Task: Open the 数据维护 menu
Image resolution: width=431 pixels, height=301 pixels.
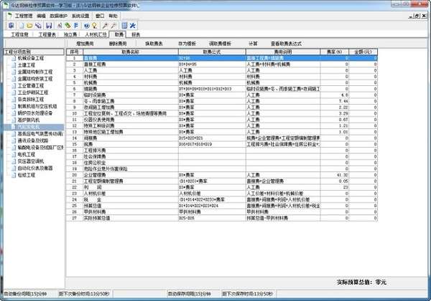Action: 59,16
